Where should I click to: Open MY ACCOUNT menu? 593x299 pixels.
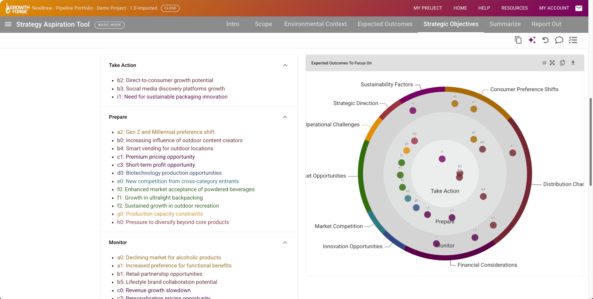tap(554, 8)
